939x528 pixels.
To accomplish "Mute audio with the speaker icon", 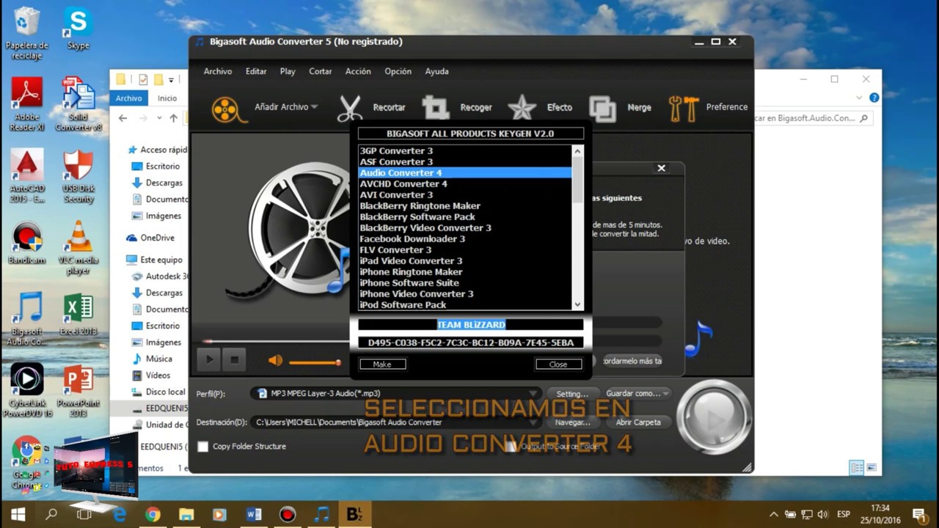I will tap(275, 361).
